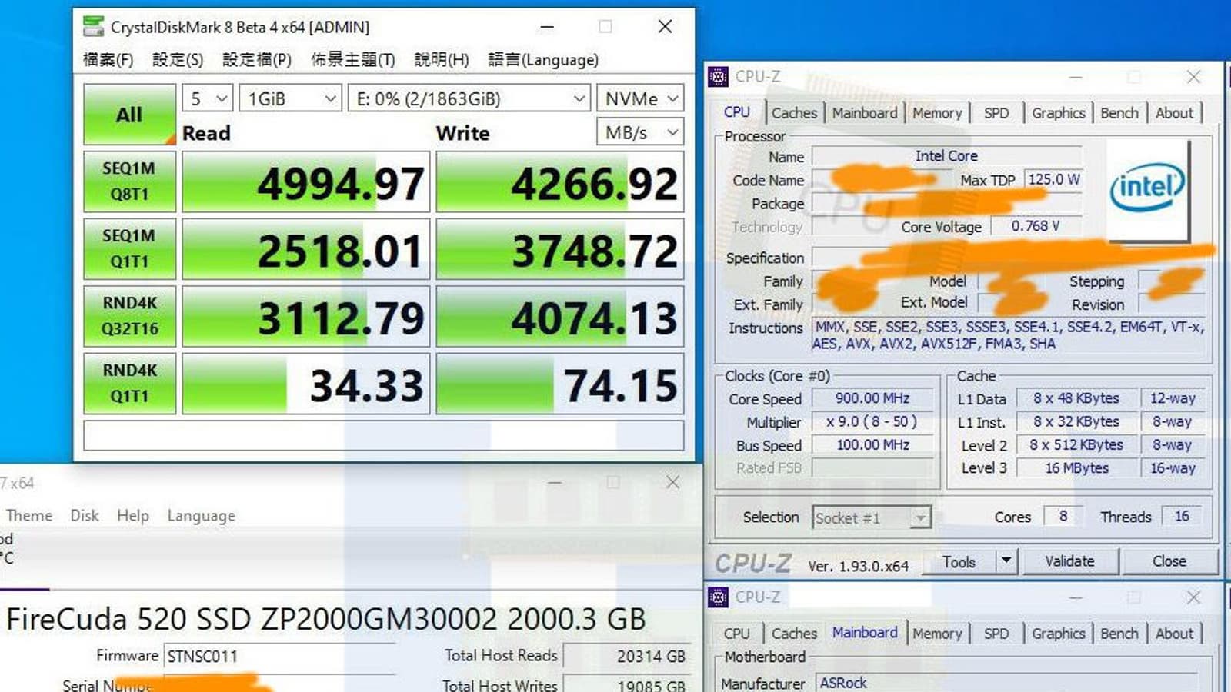Start the RND4K Q32T16 test
1231x692 pixels.
click(129, 316)
